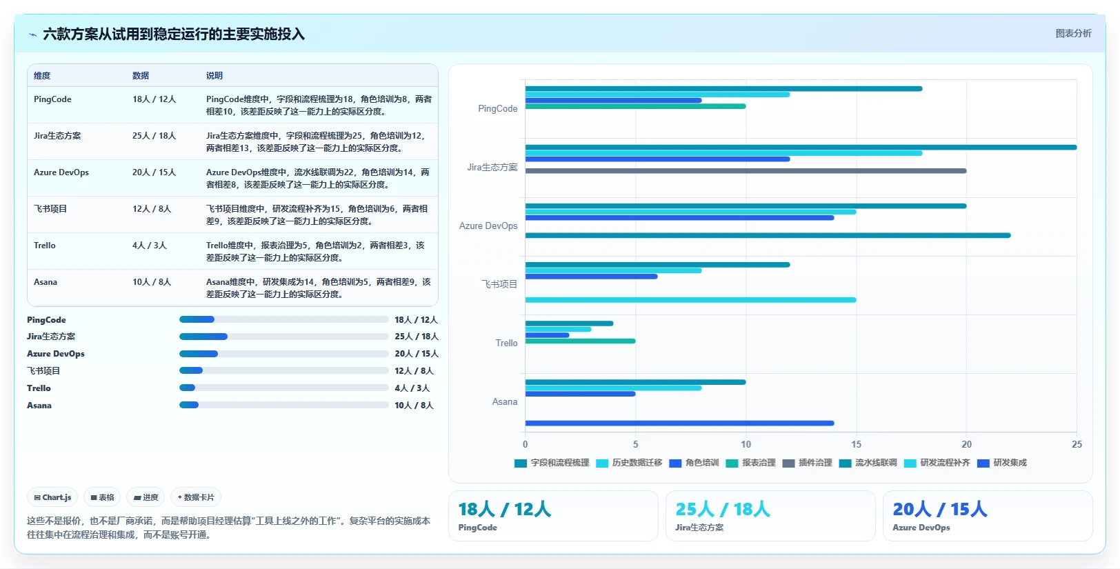Click the 4人 / 3人 table value
The width and height of the screenshot is (1120, 569).
(x=150, y=246)
